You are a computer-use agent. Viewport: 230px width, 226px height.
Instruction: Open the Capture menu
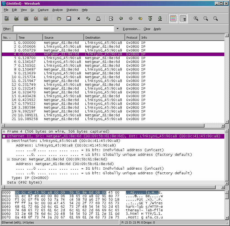pos(43,10)
